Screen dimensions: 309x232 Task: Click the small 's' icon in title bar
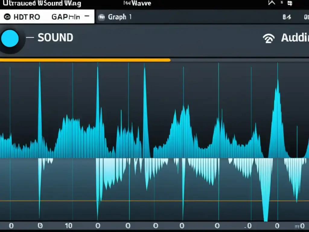[x=282, y=3]
